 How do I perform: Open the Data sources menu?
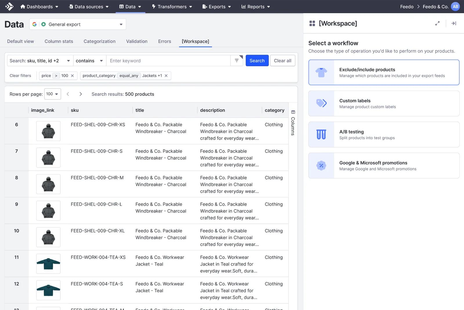[x=89, y=7]
